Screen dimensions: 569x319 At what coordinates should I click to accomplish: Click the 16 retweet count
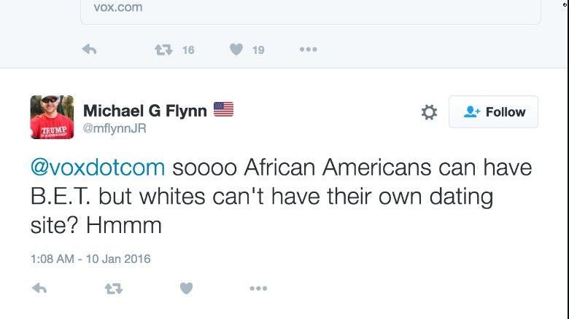pyautogui.click(x=188, y=50)
